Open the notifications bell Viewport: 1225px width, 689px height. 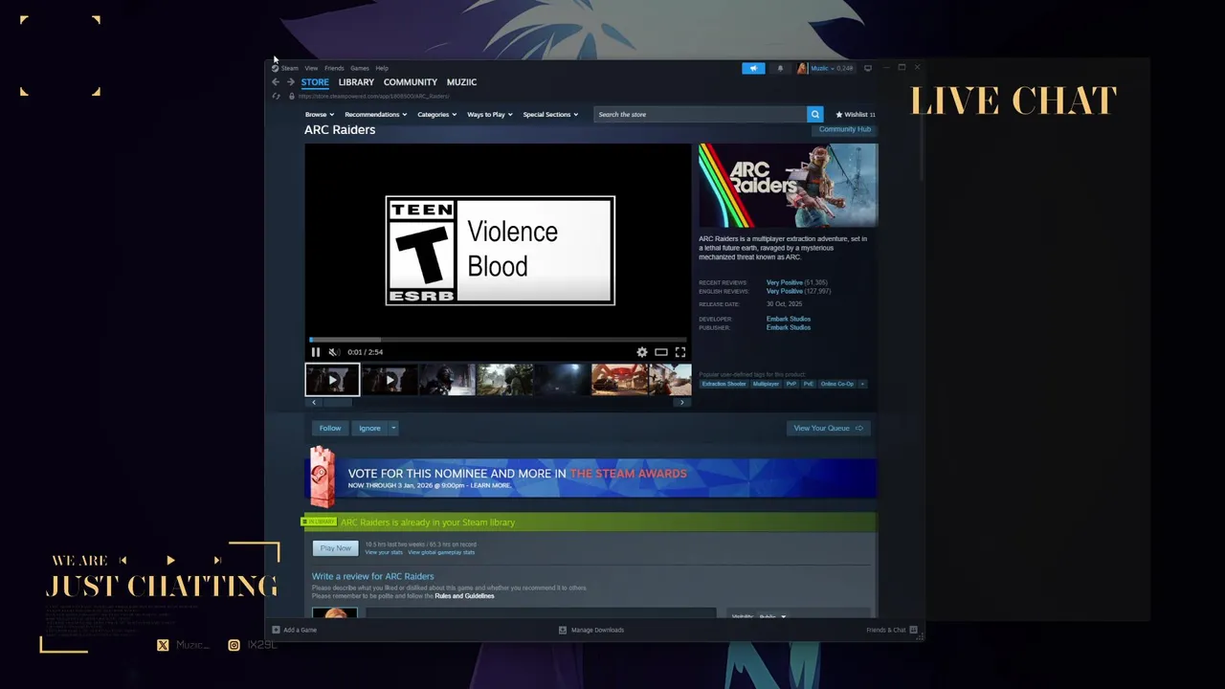click(780, 68)
